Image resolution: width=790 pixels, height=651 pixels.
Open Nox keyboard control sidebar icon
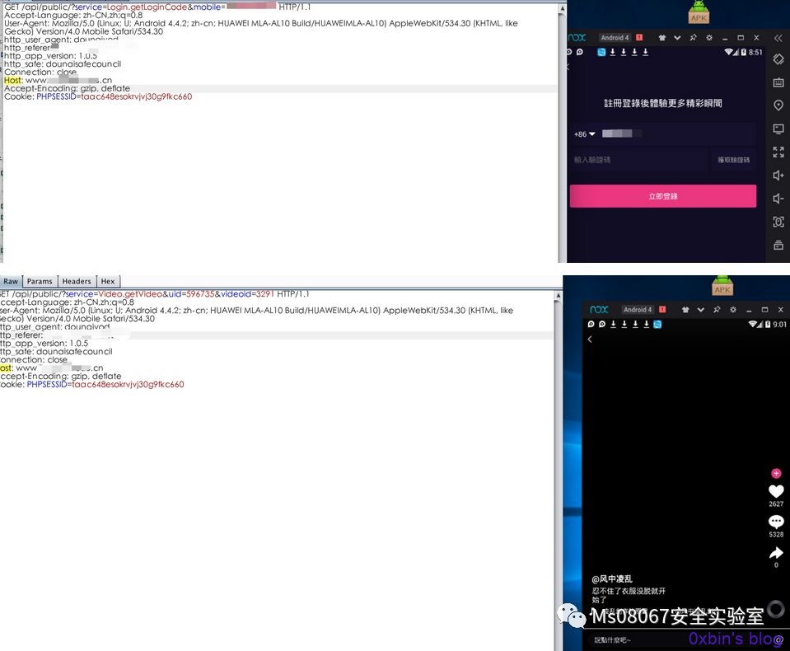[778, 82]
